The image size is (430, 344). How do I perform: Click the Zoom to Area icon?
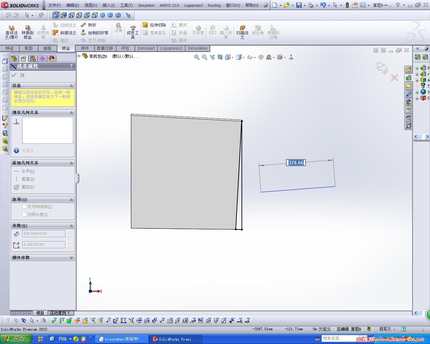[204, 57]
